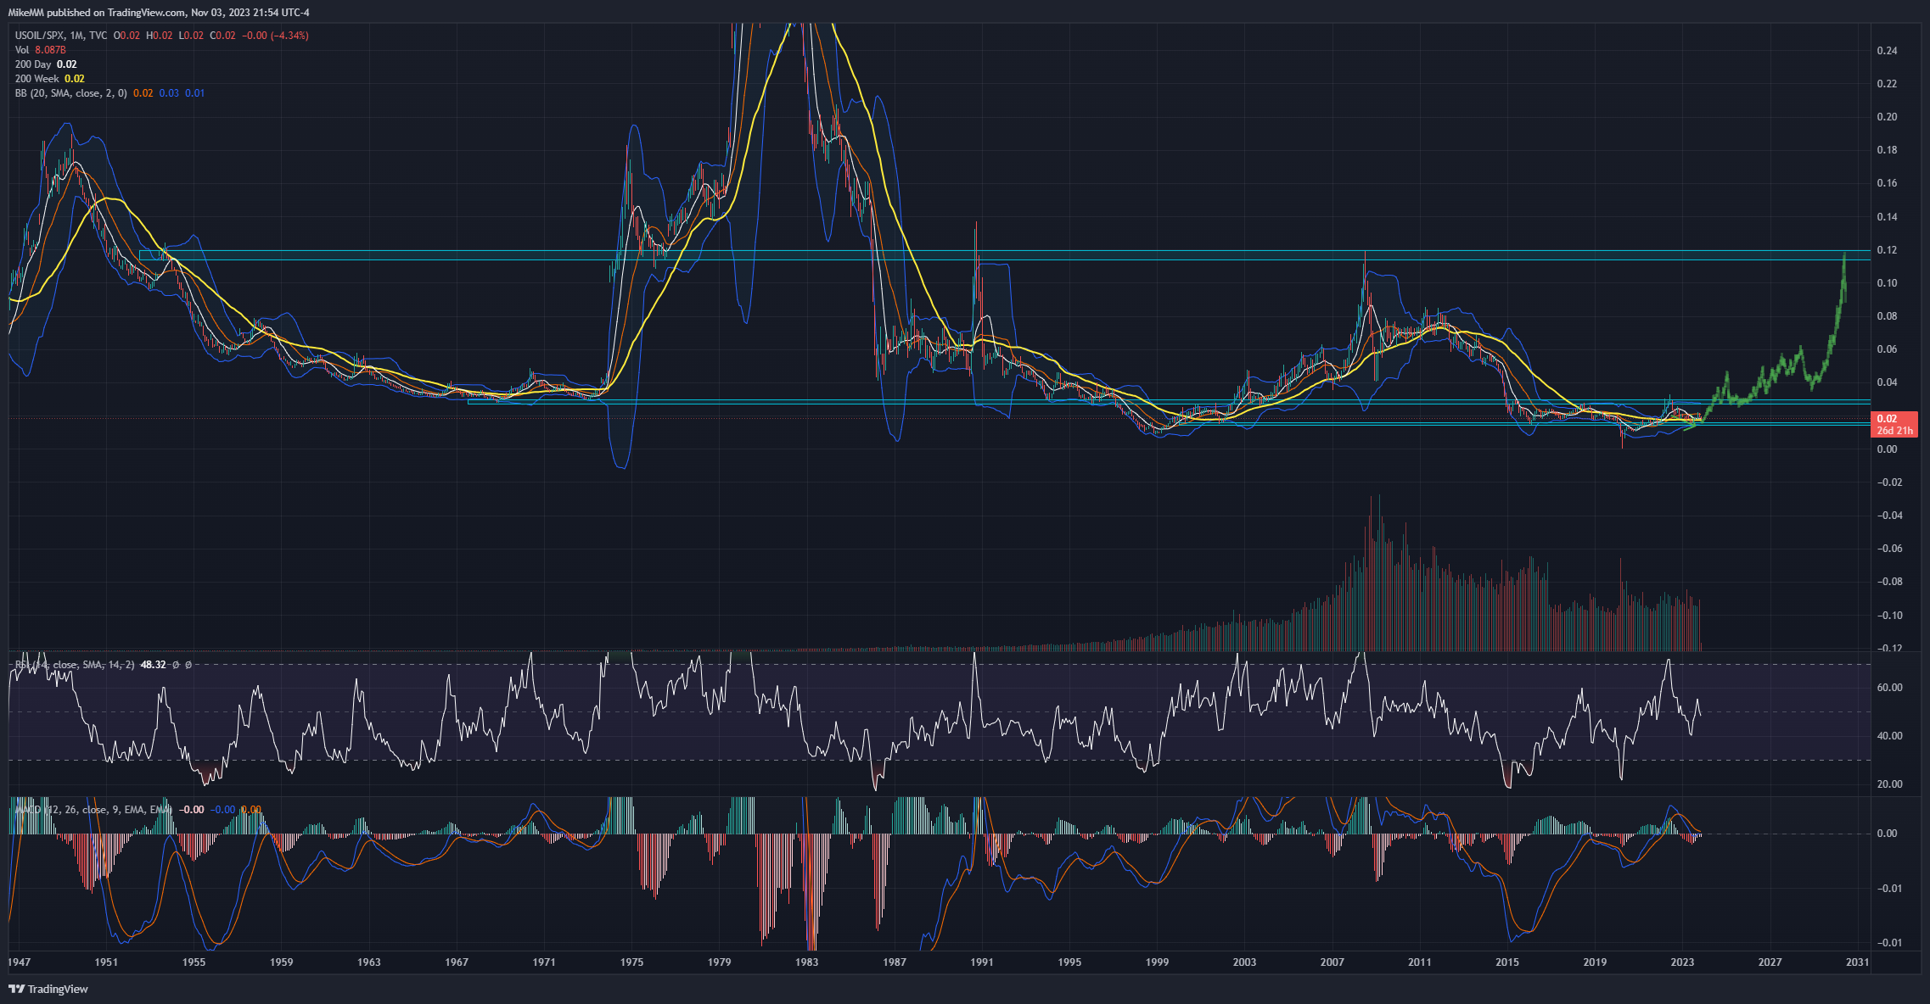Click the 40.00 RSI axis label
Viewport: 1930px width, 1004px height.
(x=1889, y=736)
